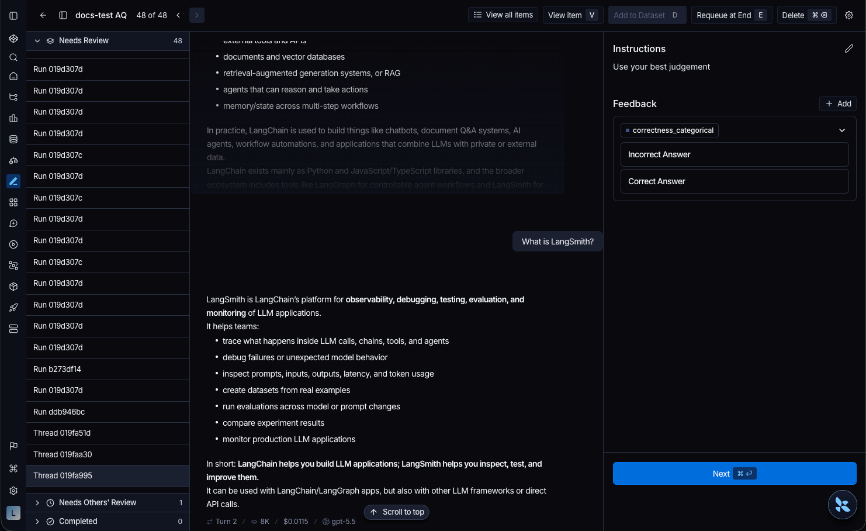Click the Turn 2 indicator
The width and height of the screenshot is (866, 531).
pyautogui.click(x=222, y=522)
